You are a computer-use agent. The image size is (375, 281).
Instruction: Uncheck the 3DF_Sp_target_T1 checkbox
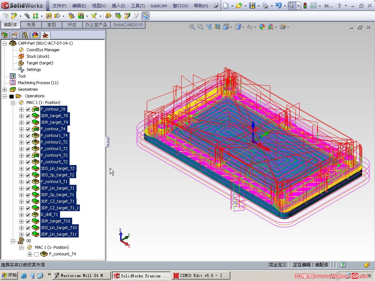pyautogui.click(x=28, y=195)
